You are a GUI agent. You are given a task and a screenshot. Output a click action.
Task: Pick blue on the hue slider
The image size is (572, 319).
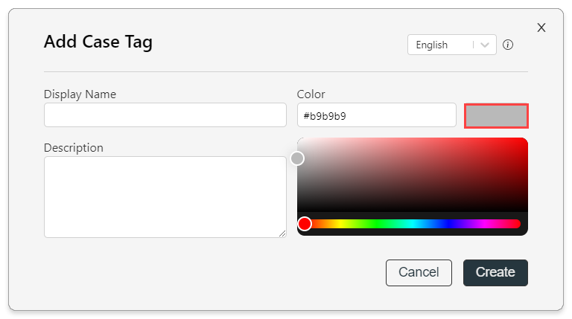(x=448, y=224)
